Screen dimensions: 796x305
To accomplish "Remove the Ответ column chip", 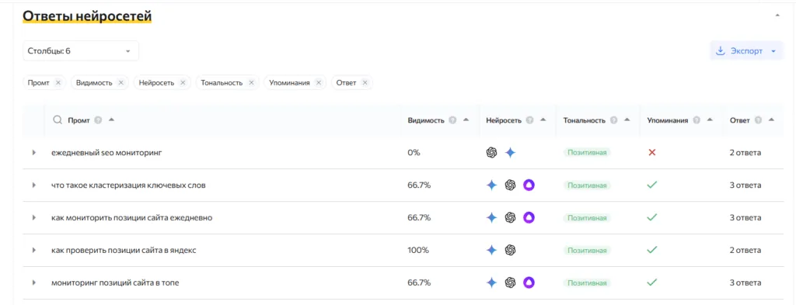I will [365, 82].
